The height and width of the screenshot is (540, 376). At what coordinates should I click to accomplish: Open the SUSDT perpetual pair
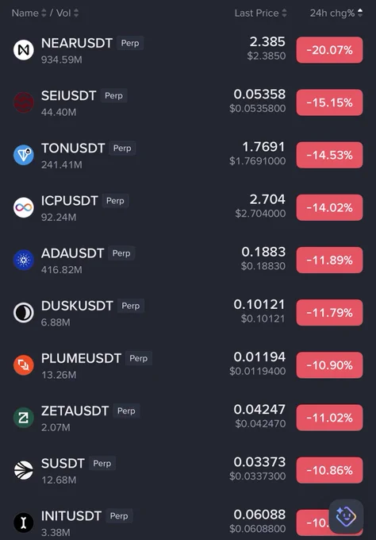188,470
